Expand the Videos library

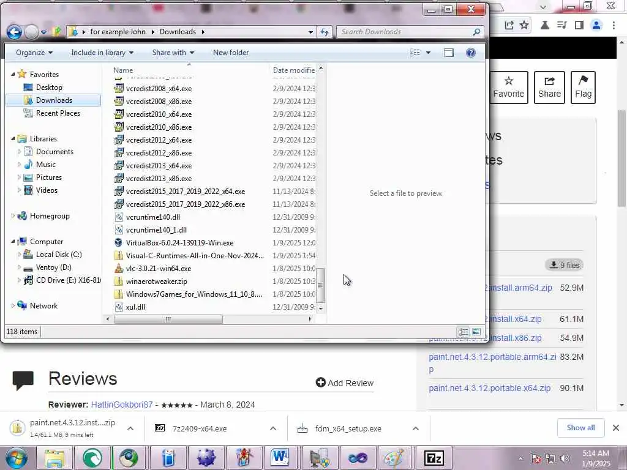point(19,190)
